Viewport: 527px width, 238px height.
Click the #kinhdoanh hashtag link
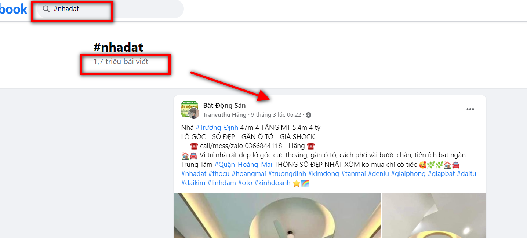272,183
